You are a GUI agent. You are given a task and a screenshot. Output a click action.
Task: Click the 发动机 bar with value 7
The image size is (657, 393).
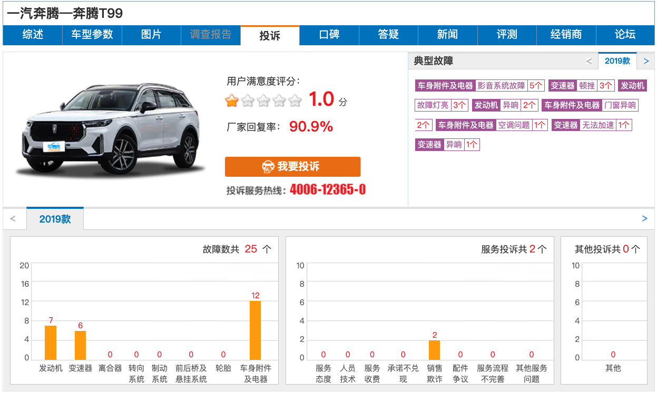pyautogui.click(x=51, y=342)
